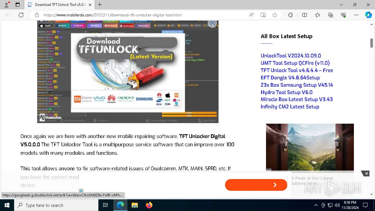Screen dimensions: 375x211
Task: Open Z3x Box Samsung Setup V45.14 link
Action: pos(297,85)
